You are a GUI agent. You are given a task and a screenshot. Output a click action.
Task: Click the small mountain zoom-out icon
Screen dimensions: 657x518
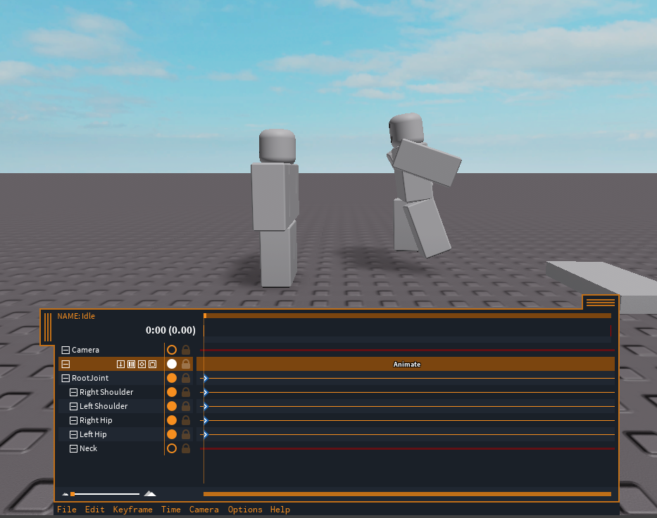65,494
